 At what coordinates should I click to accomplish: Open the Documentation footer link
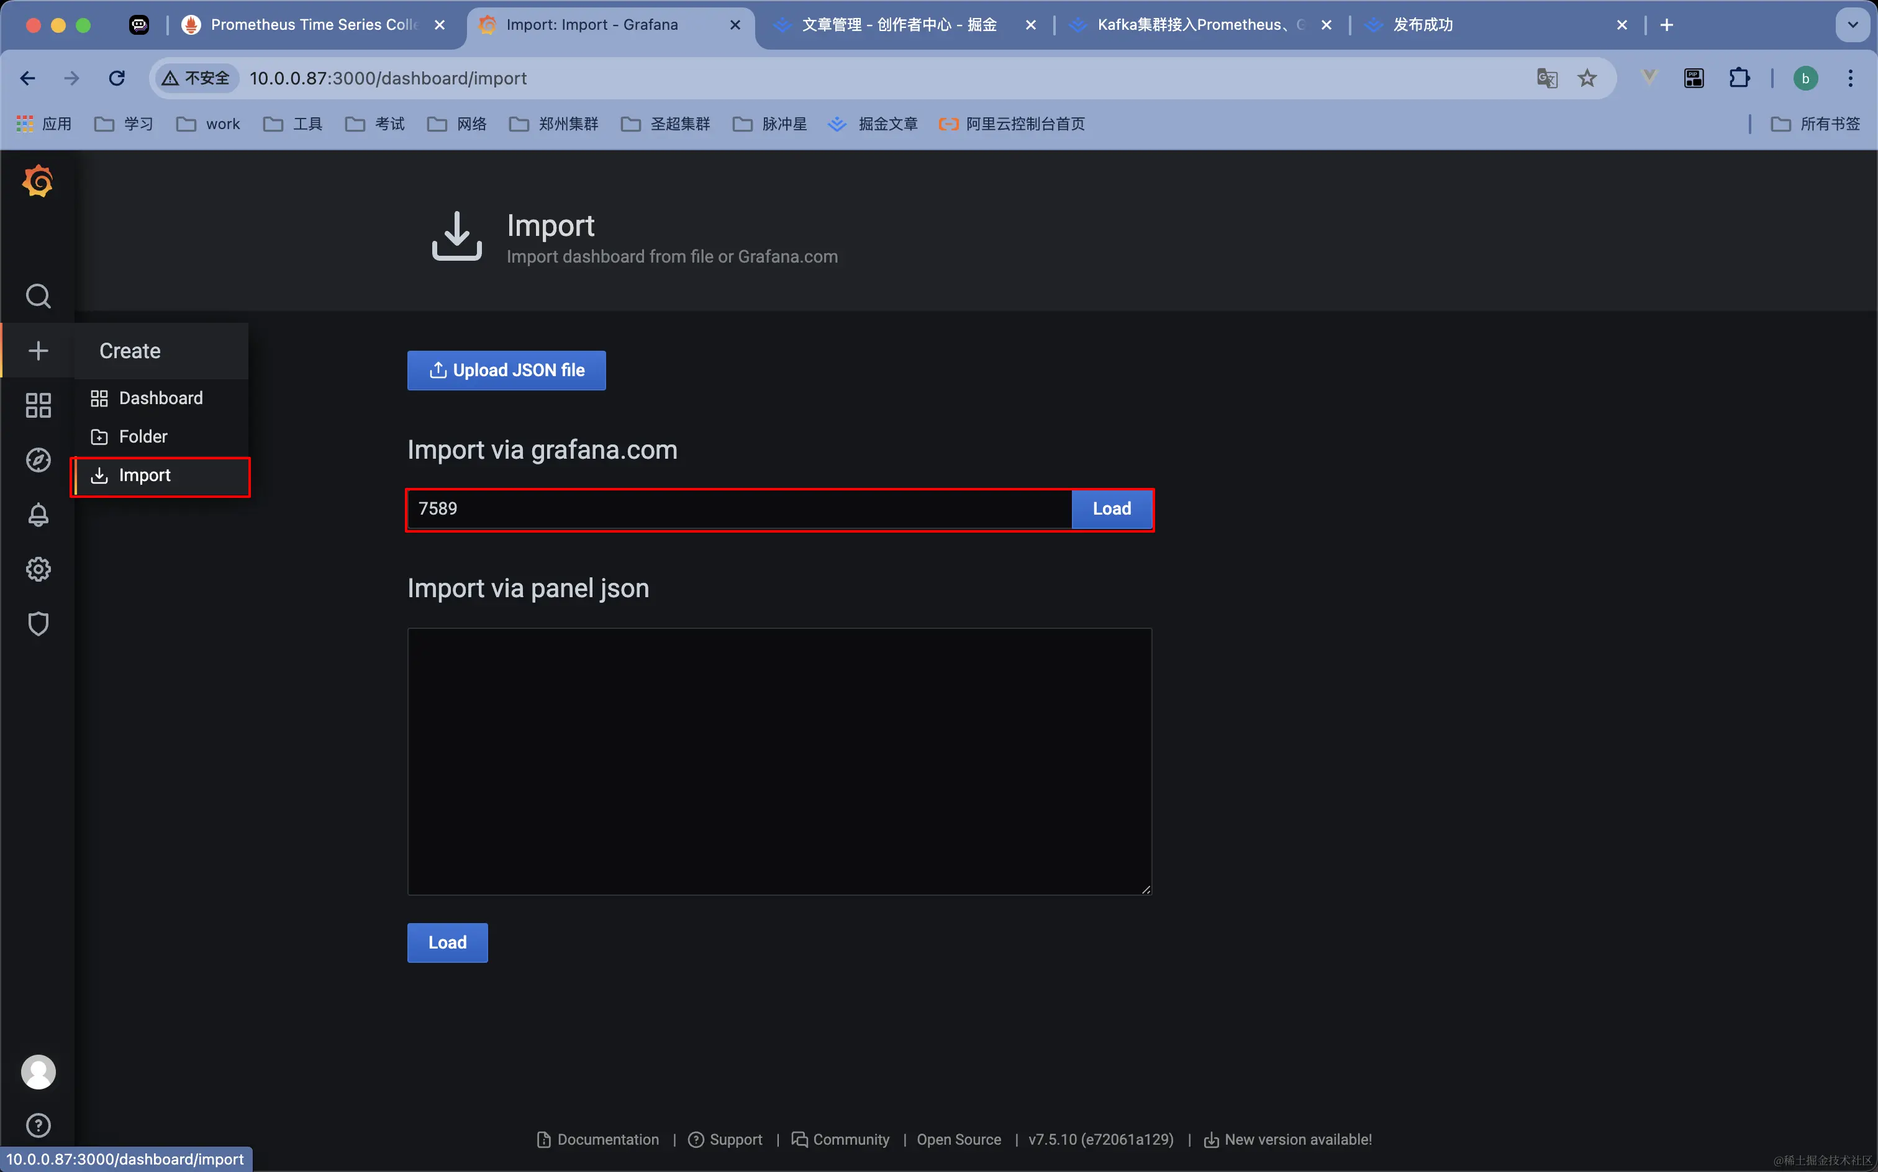(x=599, y=1138)
